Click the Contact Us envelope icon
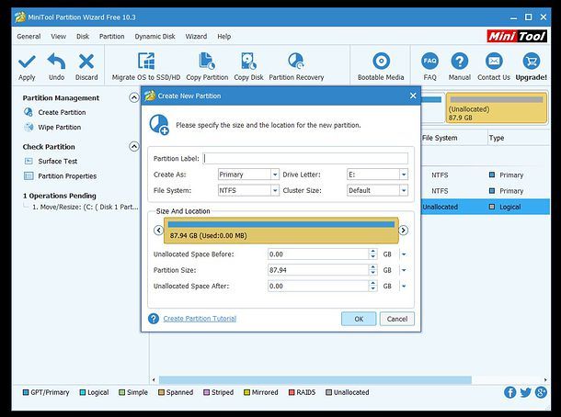This screenshot has height=417, width=561. click(494, 62)
